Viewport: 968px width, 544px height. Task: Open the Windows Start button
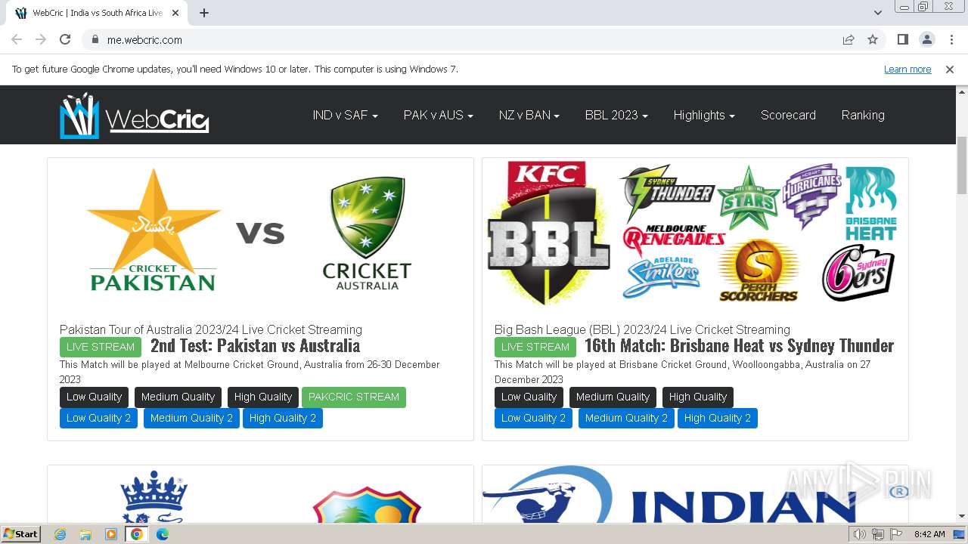tap(21, 533)
